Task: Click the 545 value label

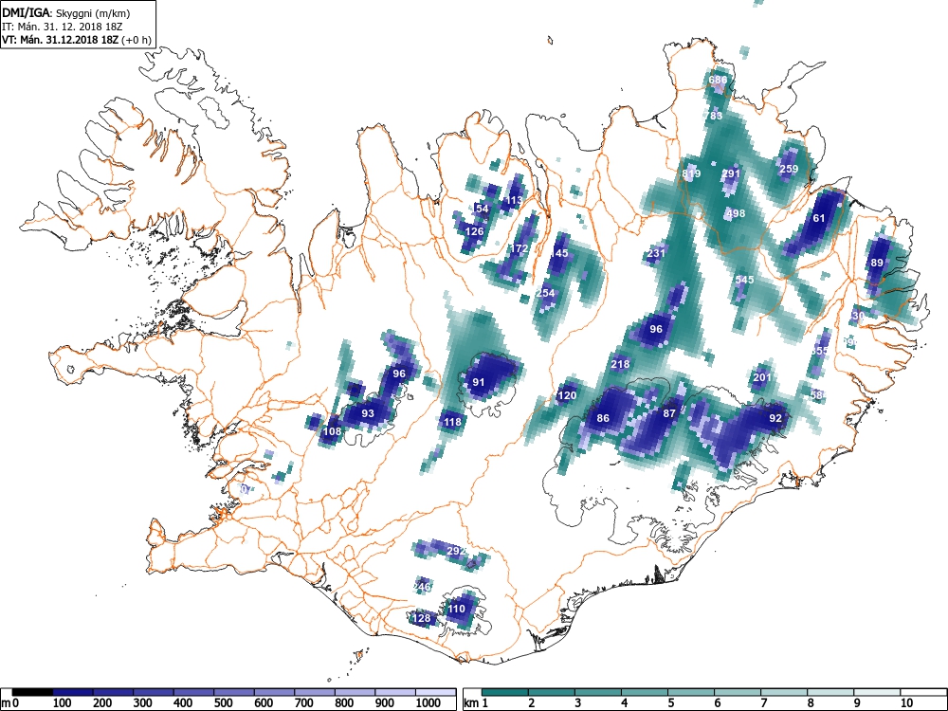Action: pos(744,280)
